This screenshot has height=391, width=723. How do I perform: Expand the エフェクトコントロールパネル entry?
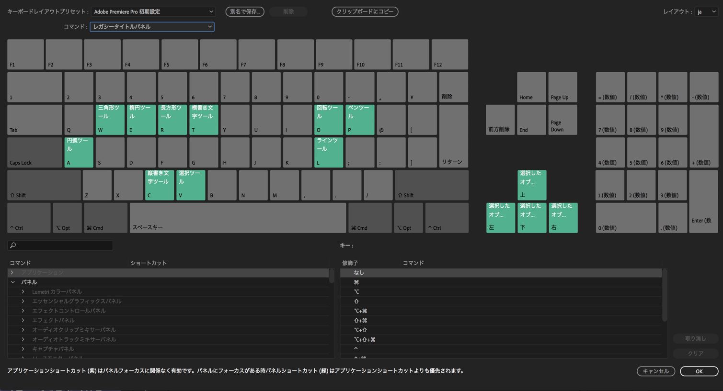click(23, 311)
